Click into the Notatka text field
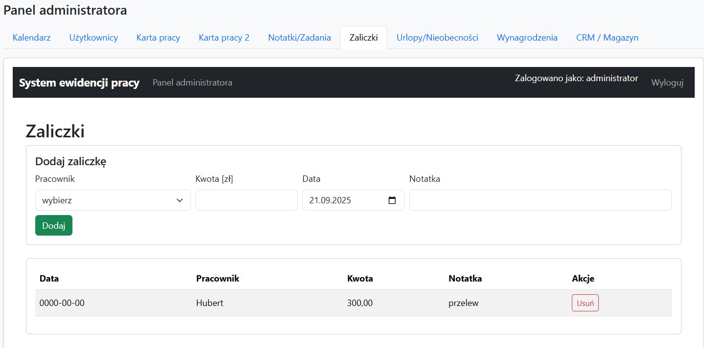 coord(540,200)
